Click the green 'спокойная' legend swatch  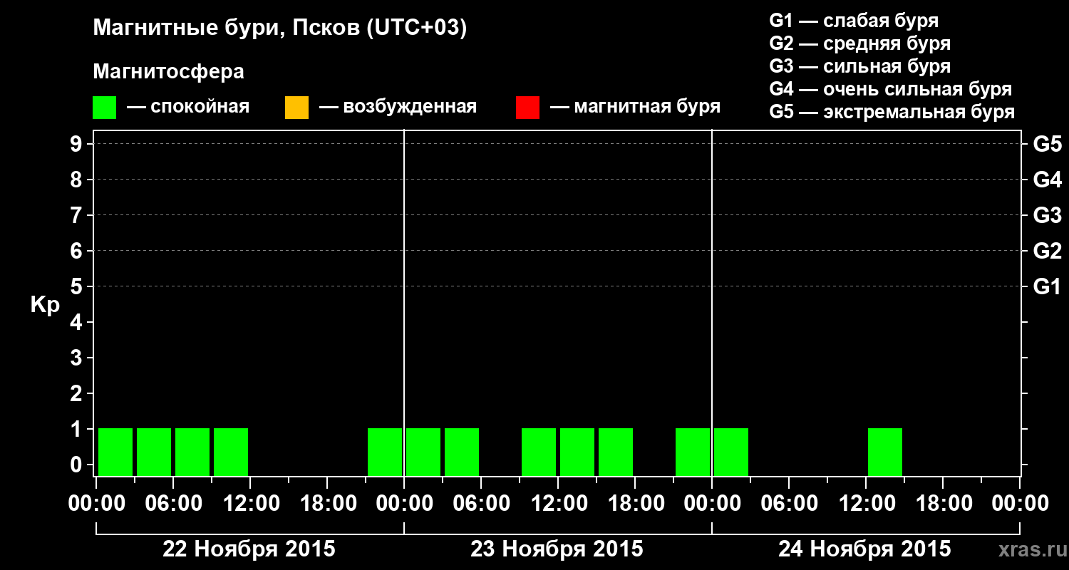tap(104, 108)
